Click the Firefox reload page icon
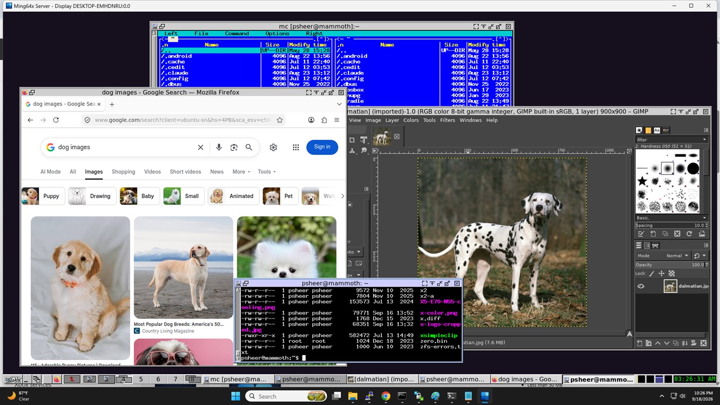The image size is (720, 405). pyautogui.click(x=56, y=120)
